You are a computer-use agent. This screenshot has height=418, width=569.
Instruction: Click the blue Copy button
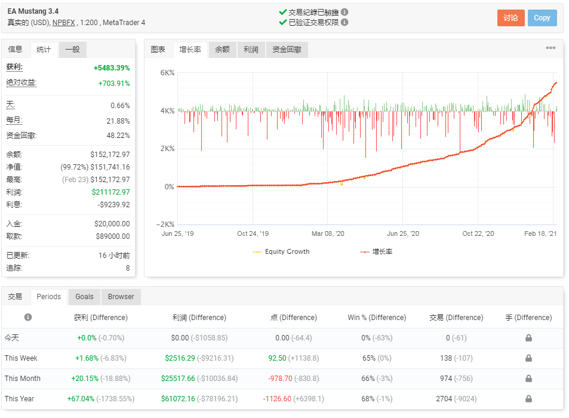(x=542, y=18)
